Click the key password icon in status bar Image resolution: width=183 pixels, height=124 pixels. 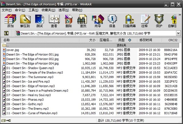(x=9, y=120)
